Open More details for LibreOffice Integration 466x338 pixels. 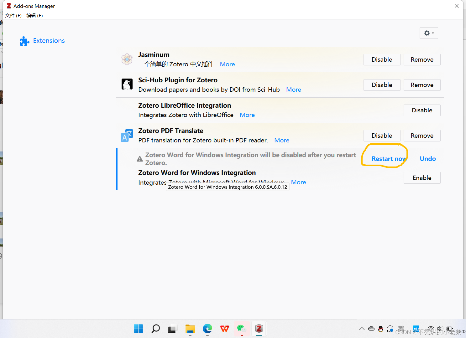[247, 115]
